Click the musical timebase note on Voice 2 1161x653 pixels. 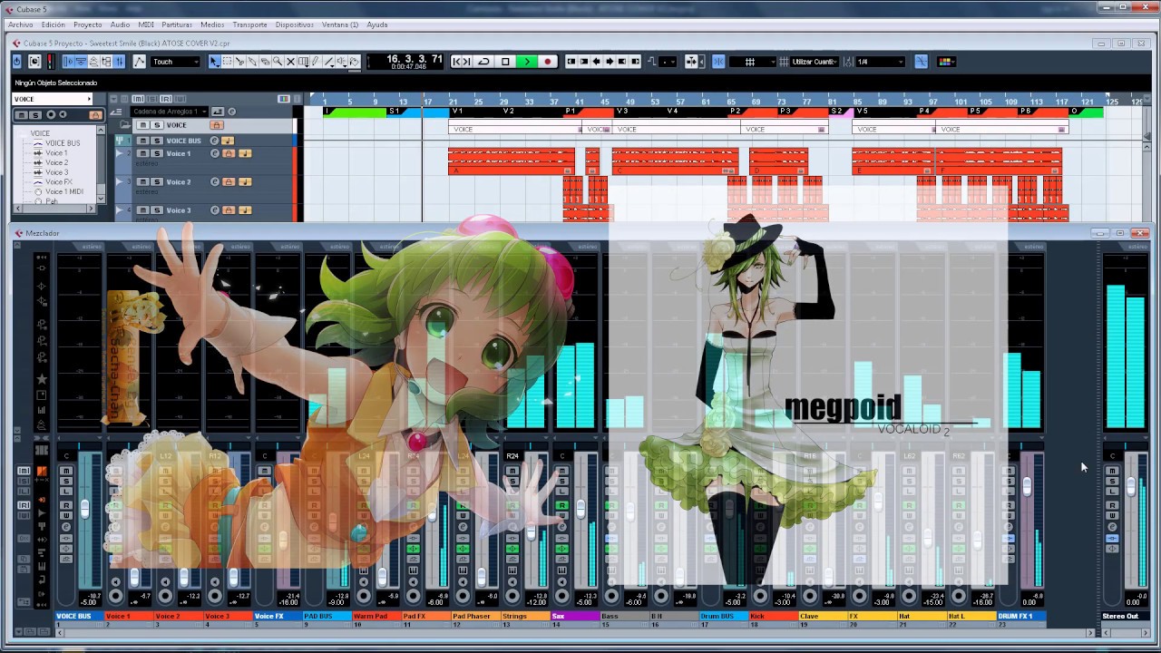[x=245, y=182]
